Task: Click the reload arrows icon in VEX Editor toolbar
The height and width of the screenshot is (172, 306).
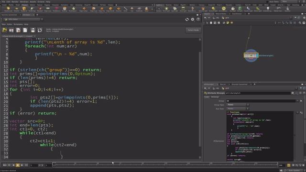Action: click(x=40, y=30)
